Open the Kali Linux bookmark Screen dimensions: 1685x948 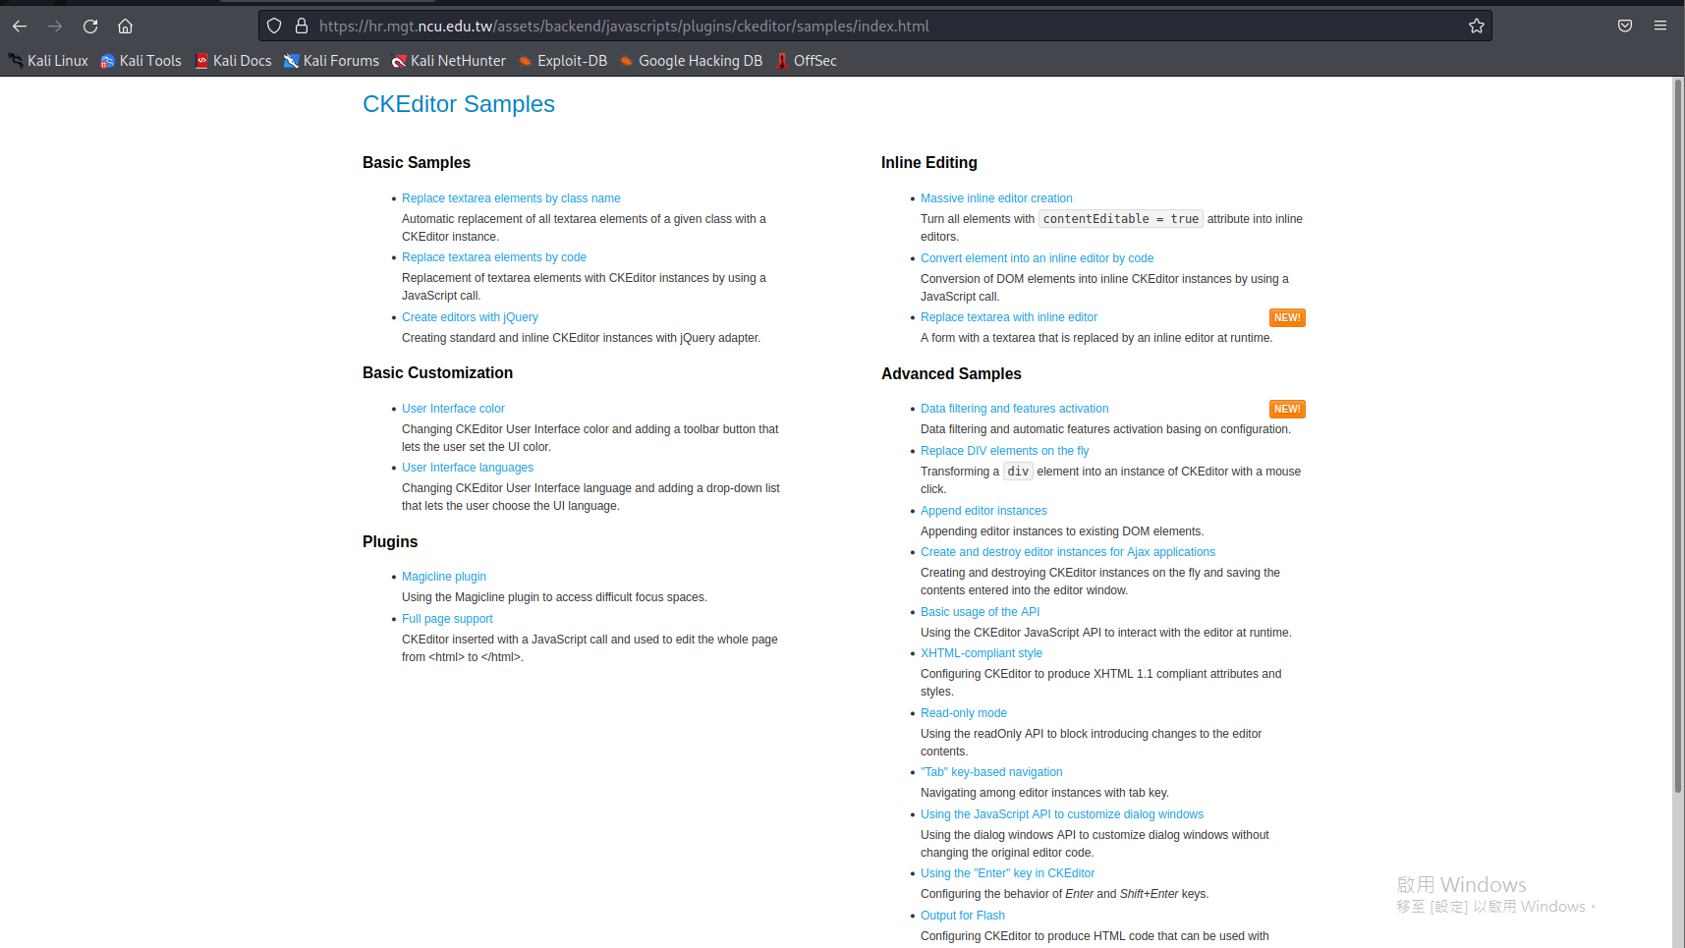pyautogui.click(x=48, y=61)
